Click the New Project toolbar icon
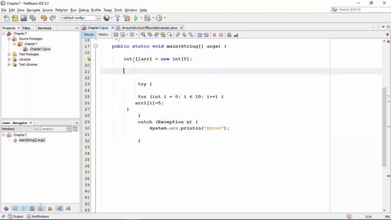 point(15,18)
